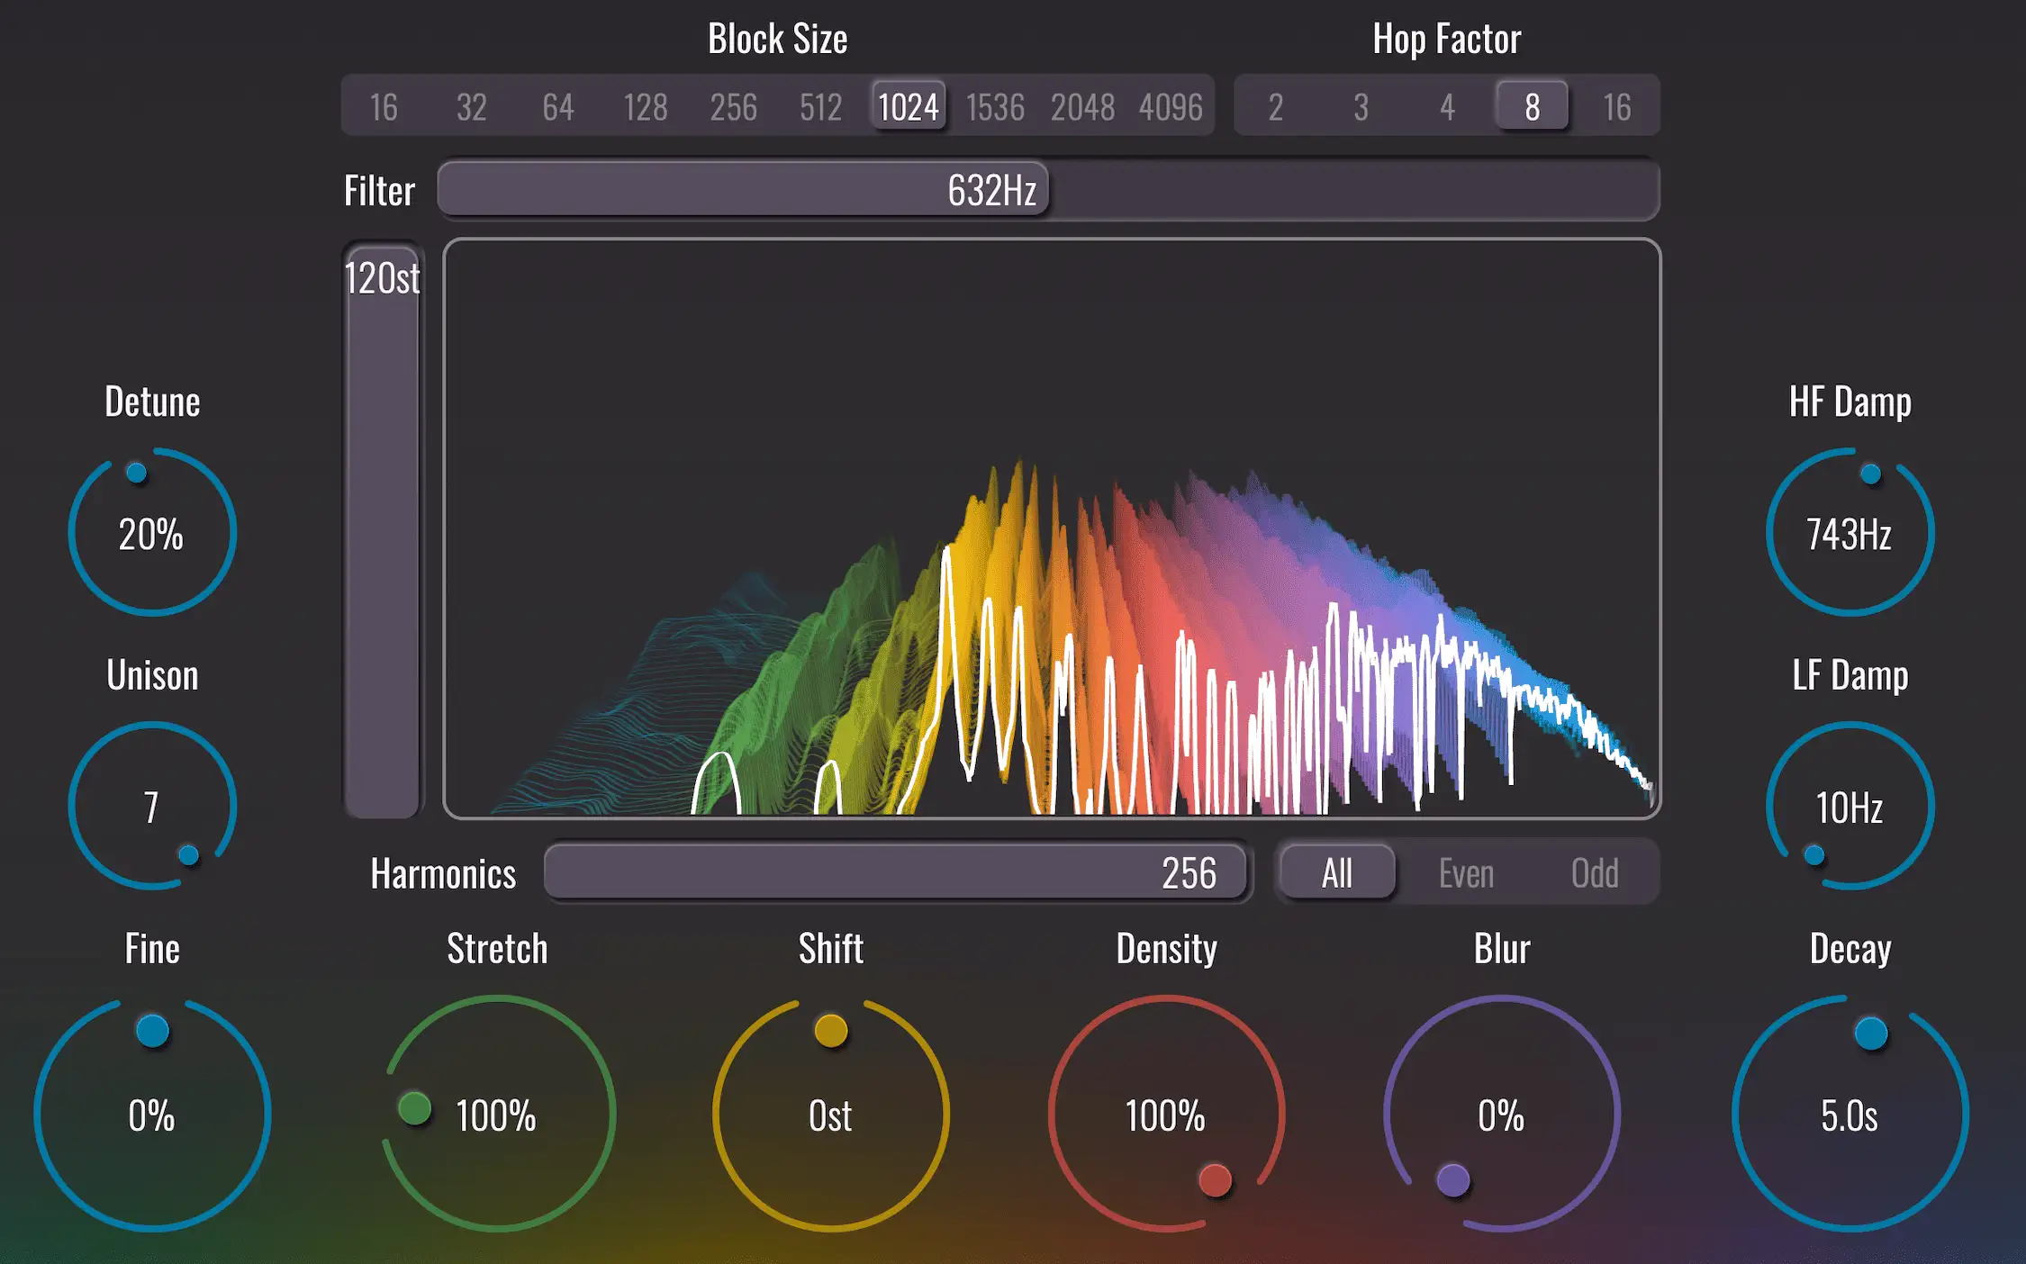
Task: Set hop factor to 16
Action: (1617, 107)
